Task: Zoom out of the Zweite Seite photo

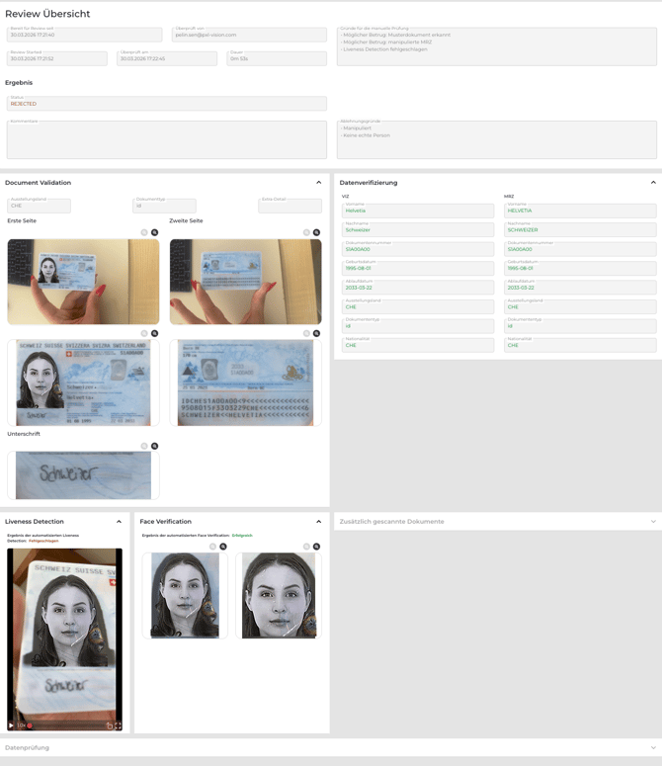Action: pos(306,232)
